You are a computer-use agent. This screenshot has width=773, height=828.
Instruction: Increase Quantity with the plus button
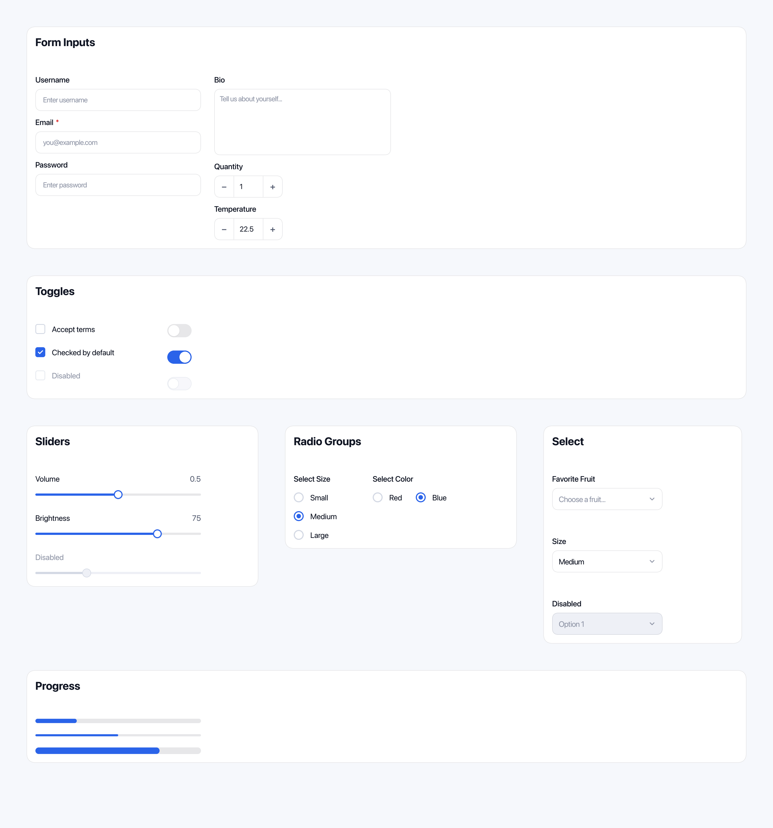(x=272, y=187)
